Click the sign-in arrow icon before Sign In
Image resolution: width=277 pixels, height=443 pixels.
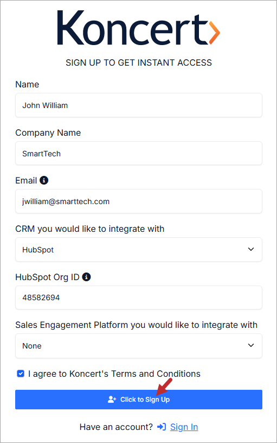point(162,427)
